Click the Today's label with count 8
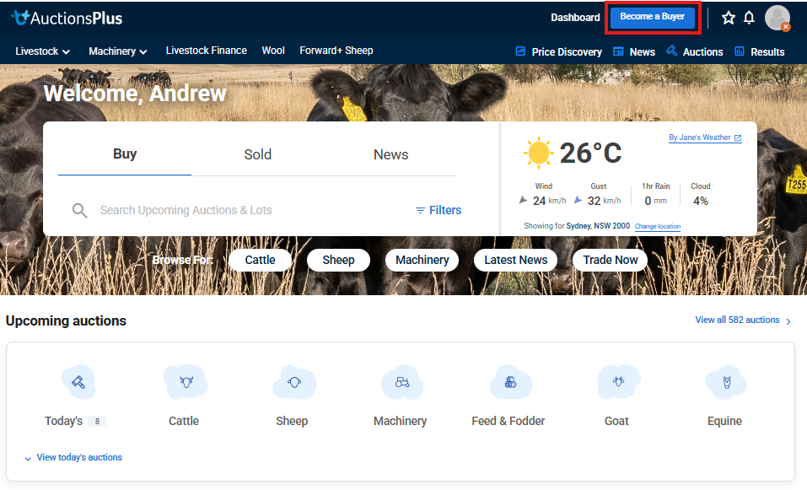 click(75, 421)
